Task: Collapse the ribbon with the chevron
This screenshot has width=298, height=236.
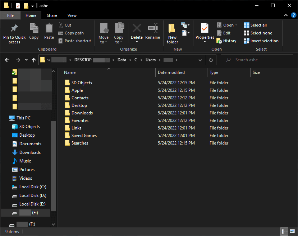Action: pos(286,15)
